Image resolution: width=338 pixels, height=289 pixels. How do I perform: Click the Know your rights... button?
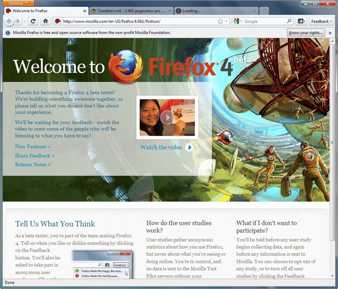point(306,33)
